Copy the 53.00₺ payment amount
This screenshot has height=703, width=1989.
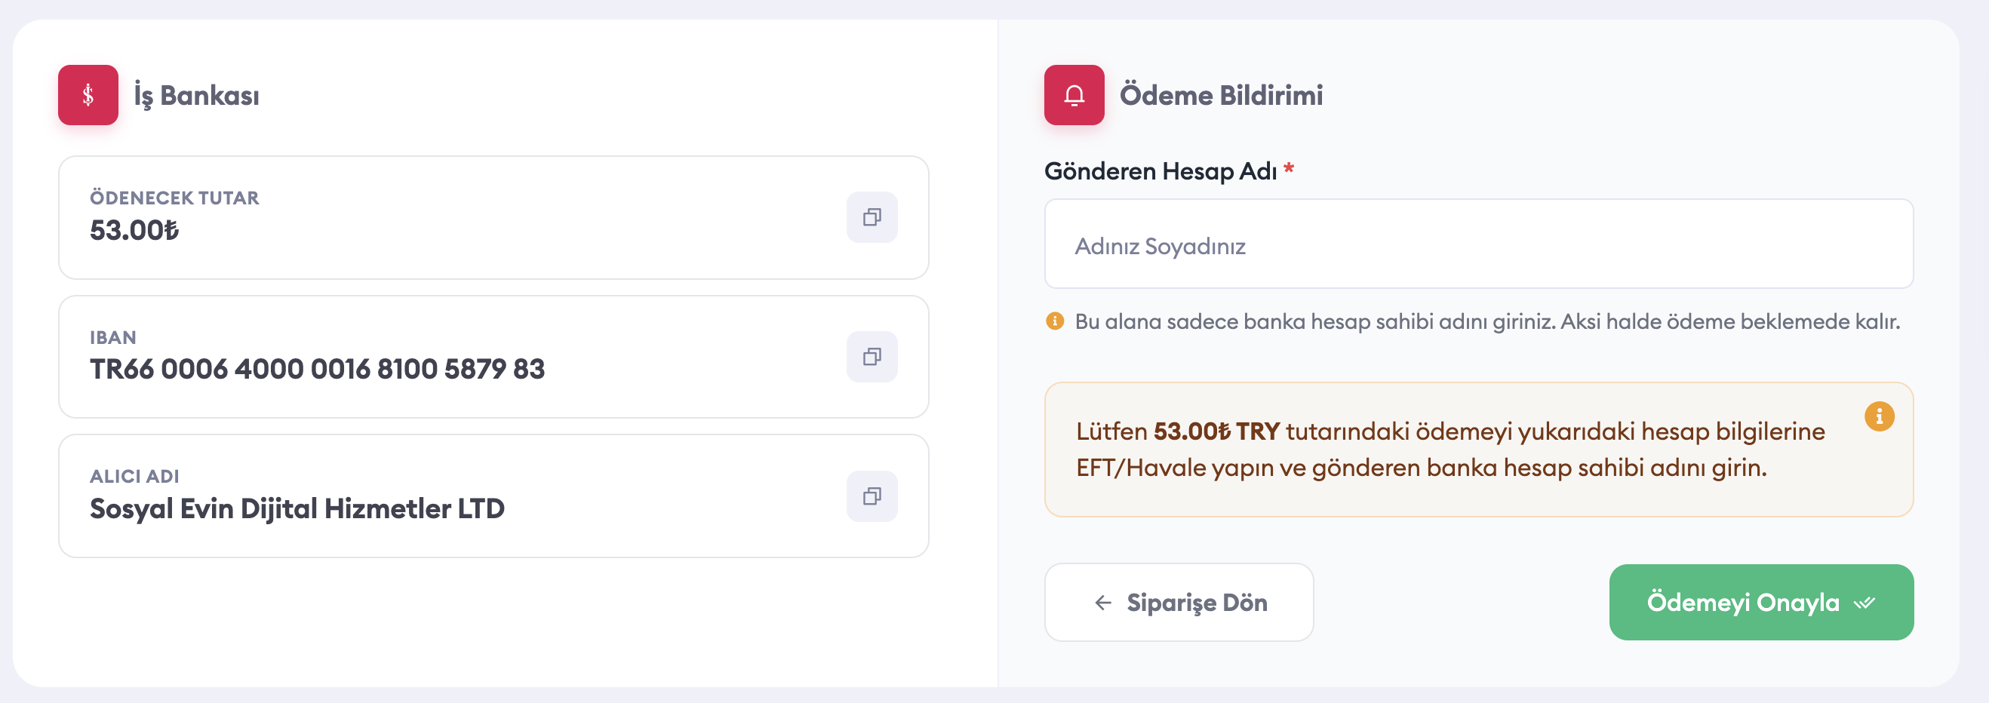(x=872, y=218)
